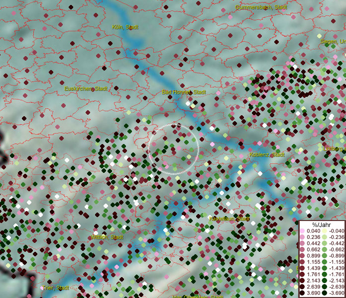Select the Trier, Stadt label
Image resolution: width=346 pixels, height=298 pixels.
click(55, 288)
